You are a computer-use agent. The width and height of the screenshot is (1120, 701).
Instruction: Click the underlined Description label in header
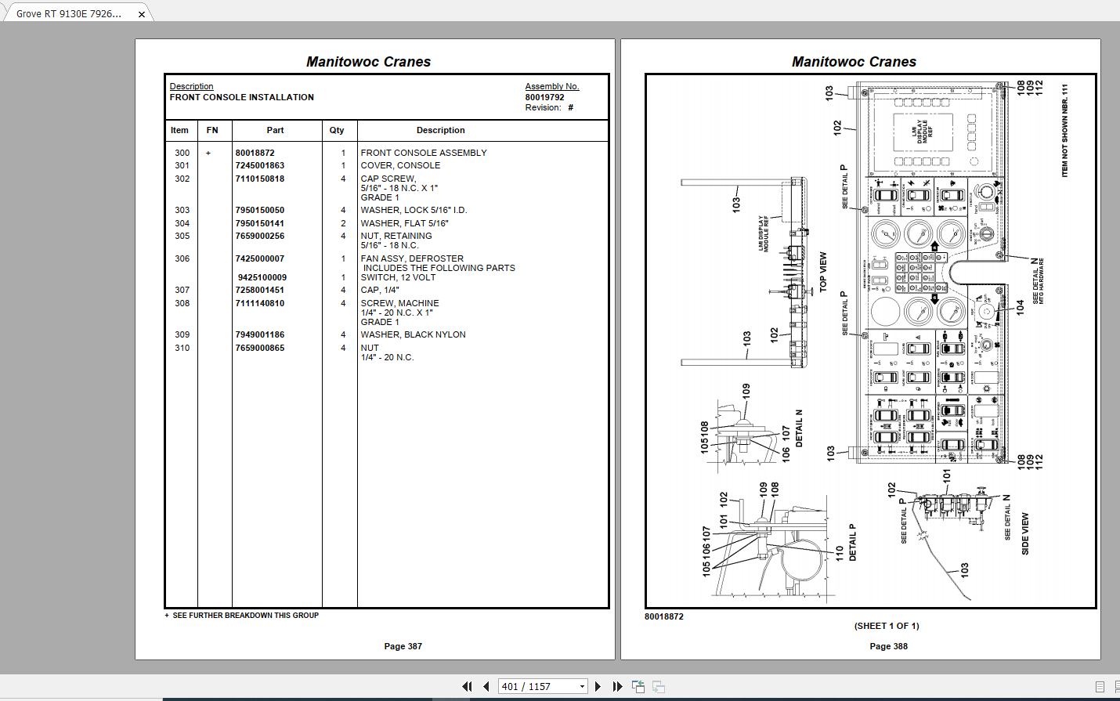191,86
